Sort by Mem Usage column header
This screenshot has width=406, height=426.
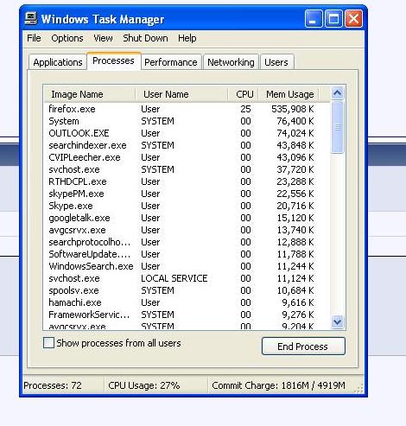(289, 94)
